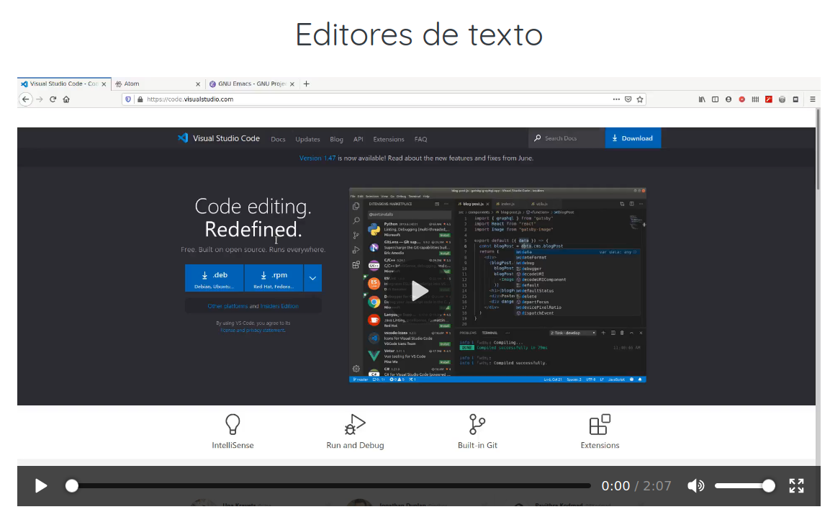The width and height of the screenshot is (830, 530).
Task: Follow the Version 1.47 link
Action: [317, 158]
